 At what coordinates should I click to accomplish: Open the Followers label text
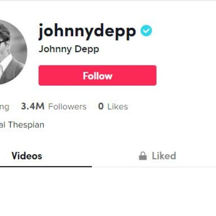point(67,107)
